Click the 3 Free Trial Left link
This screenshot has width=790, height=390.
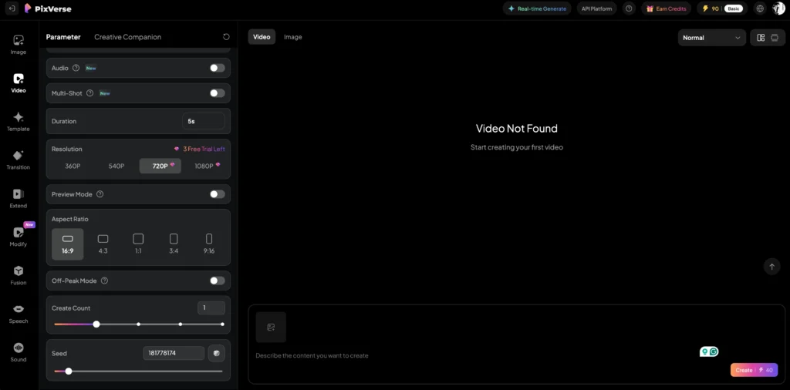click(x=200, y=149)
